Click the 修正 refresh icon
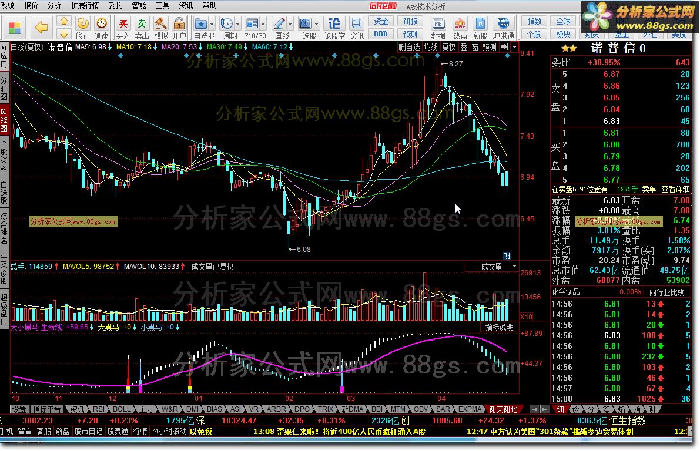700x451 pixels. (83, 28)
